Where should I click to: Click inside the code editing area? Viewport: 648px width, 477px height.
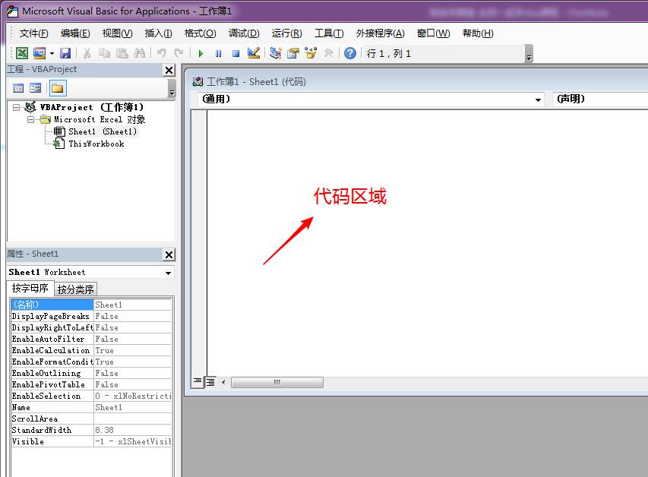tap(428, 243)
